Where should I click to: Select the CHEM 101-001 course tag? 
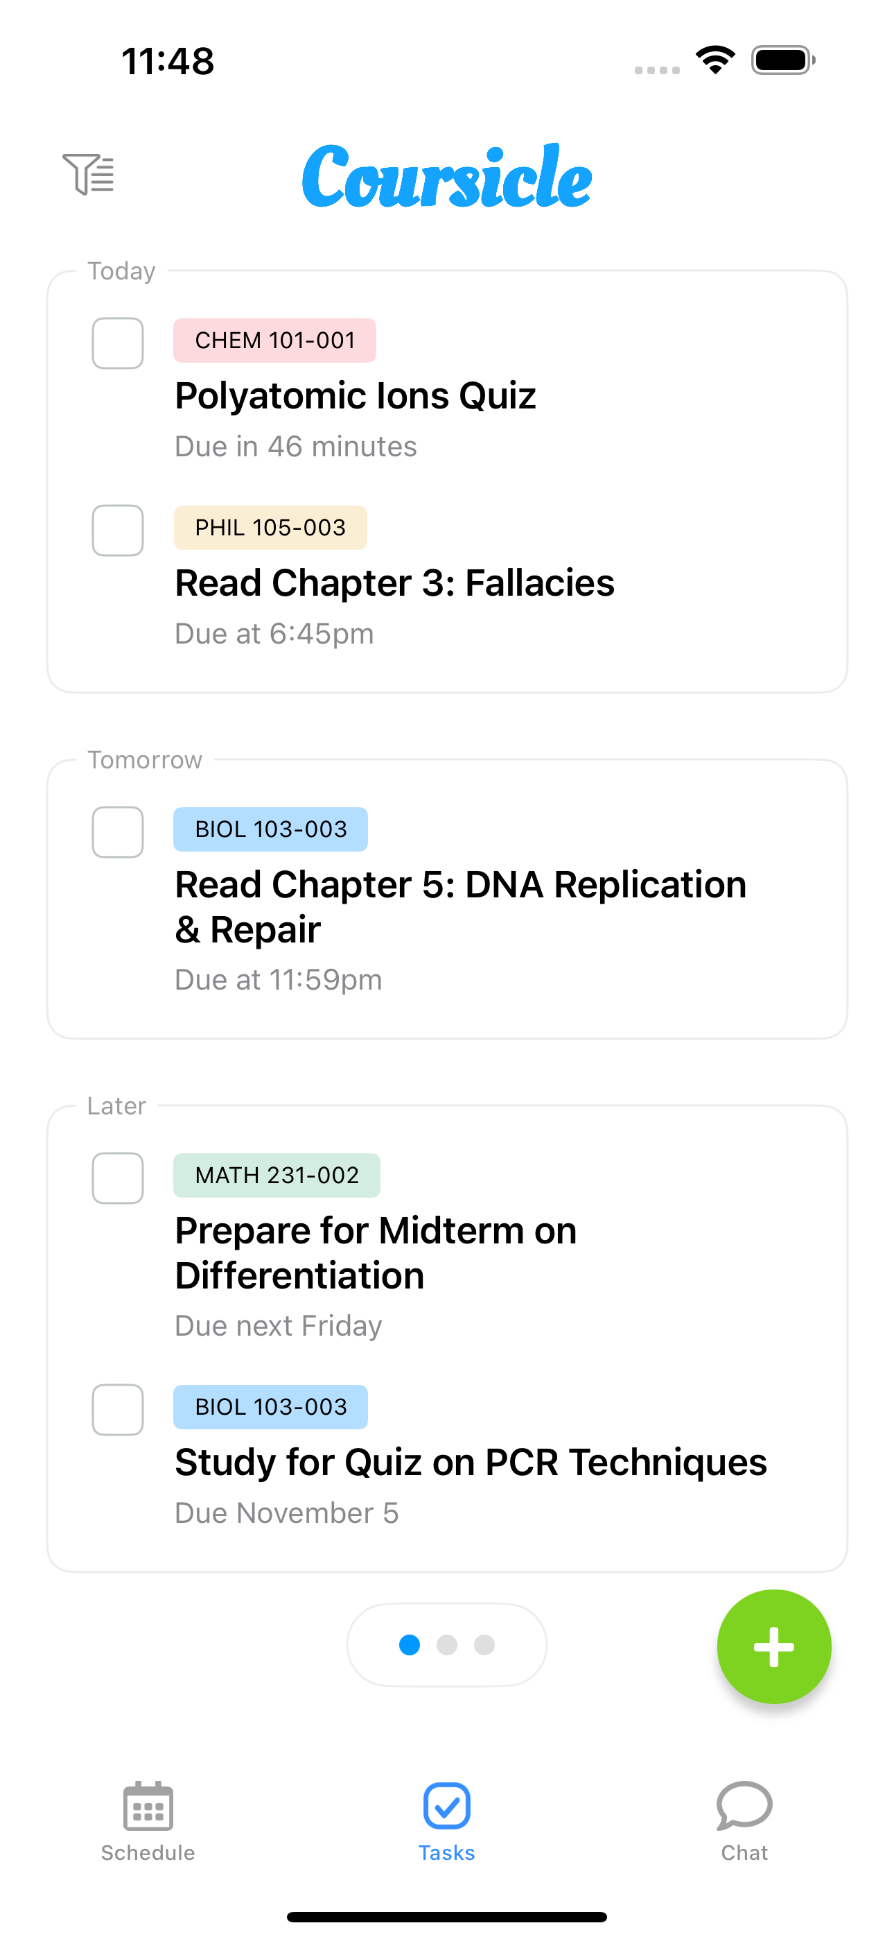274,341
